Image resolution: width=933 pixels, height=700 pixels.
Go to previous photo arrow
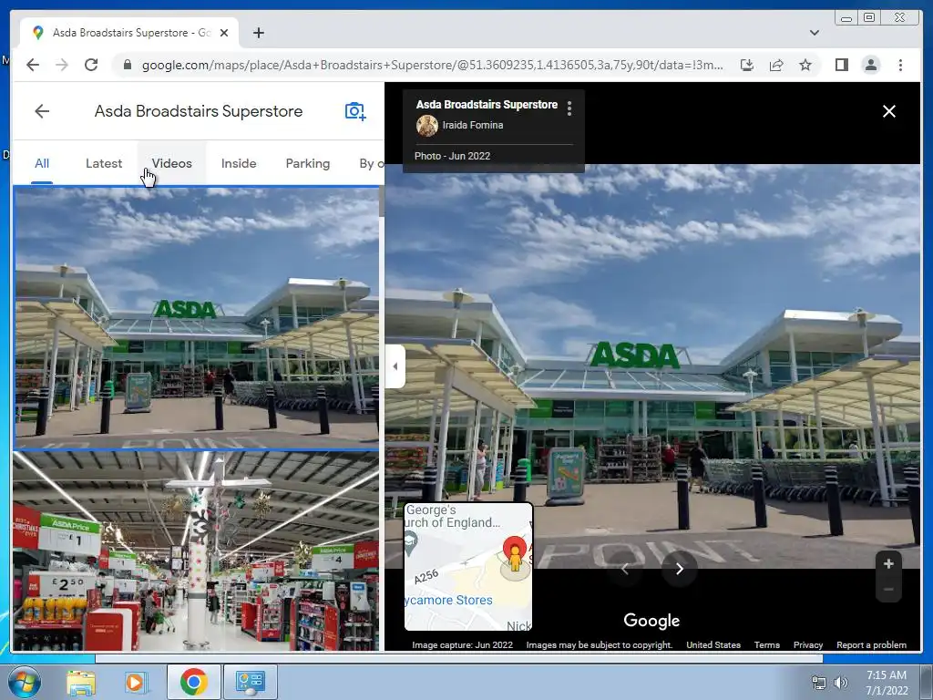pos(625,569)
